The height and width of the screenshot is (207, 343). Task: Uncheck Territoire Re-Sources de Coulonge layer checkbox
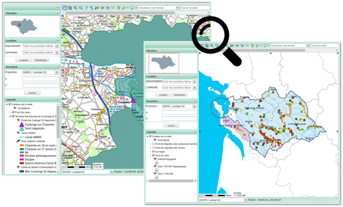13,116
